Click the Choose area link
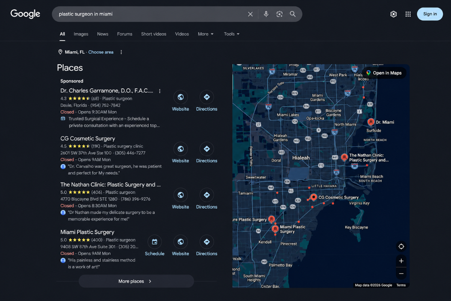The width and height of the screenshot is (451, 301). coord(101,52)
